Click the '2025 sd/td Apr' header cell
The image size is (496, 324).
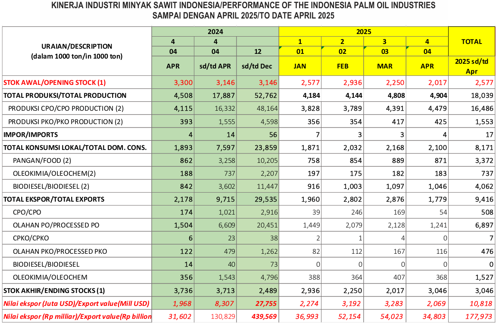[471, 66]
